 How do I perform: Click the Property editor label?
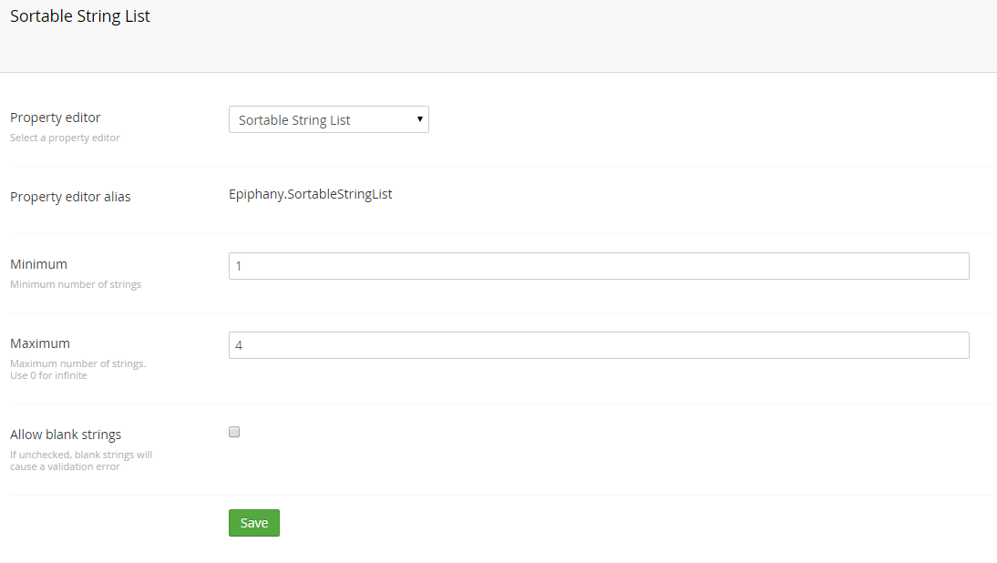56,118
